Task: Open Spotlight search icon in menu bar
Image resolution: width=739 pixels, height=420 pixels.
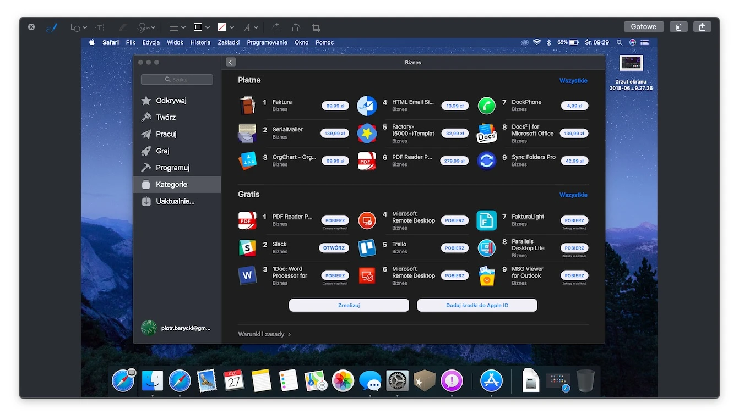Action: pyautogui.click(x=620, y=42)
